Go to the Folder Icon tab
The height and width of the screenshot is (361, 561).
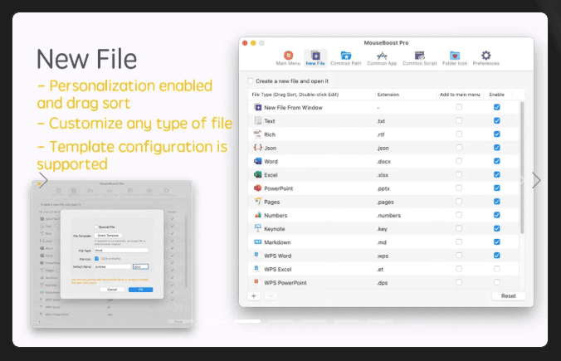(455, 58)
